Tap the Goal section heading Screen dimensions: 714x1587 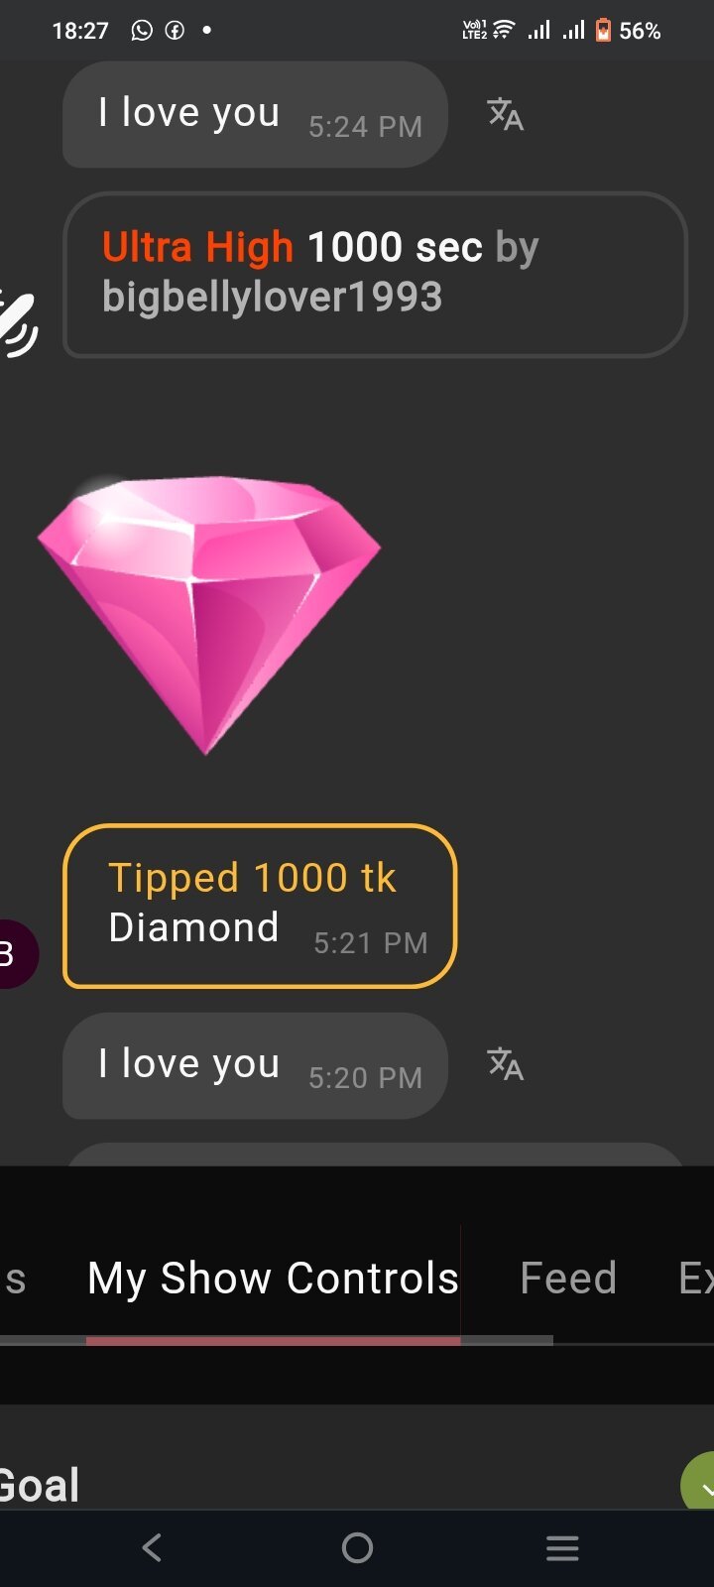pos(40,1485)
